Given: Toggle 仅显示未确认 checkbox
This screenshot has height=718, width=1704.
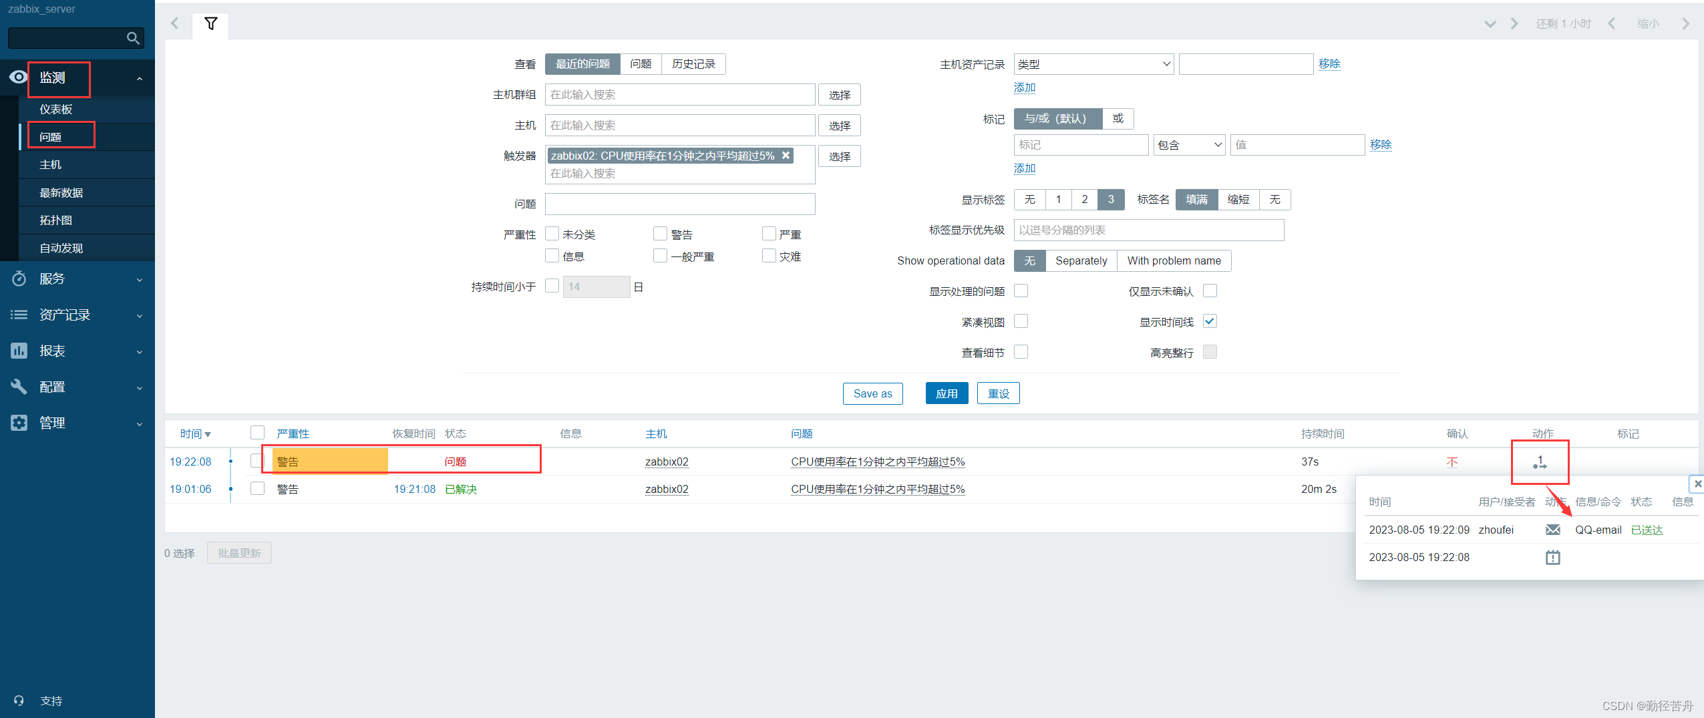Looking at the screenshot, I should coord(1210,291).
